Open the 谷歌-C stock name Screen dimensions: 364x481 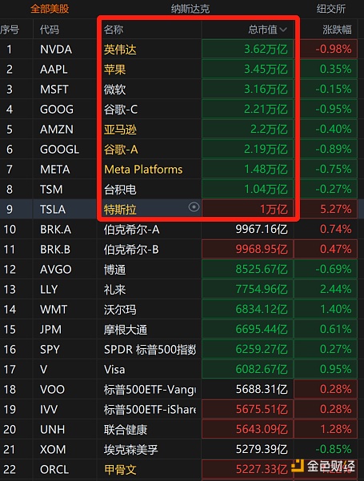[121, 110]
